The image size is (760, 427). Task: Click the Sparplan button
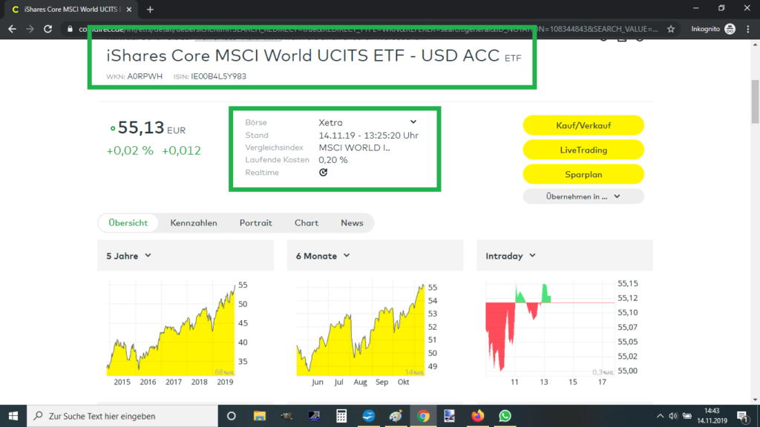[x=583, y=174]
